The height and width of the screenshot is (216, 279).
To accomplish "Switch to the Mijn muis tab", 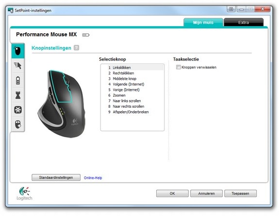I will 203,22.
